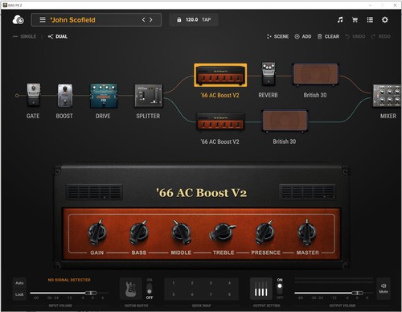Select the SPLITTER block

point(149,96)
